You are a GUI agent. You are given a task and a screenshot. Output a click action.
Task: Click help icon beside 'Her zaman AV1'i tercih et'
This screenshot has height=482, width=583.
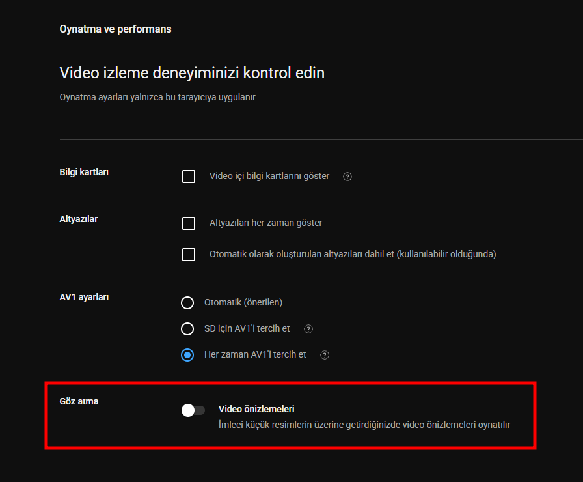[325, 355]
